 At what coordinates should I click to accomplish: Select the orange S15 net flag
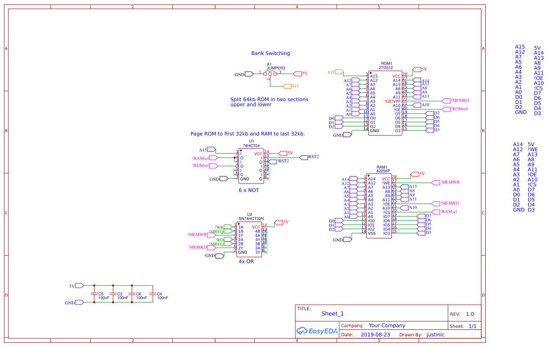[x=339, y=72]
